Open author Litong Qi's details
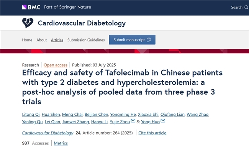 tap(31, 115)
